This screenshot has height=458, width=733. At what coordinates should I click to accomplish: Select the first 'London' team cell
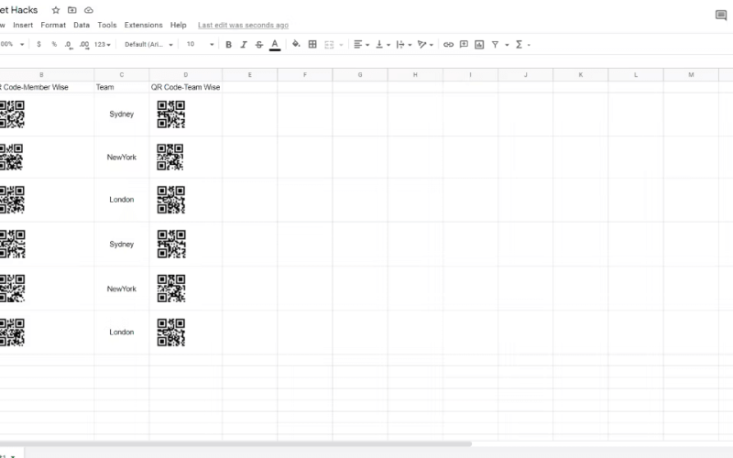click(x=122, y=200)
